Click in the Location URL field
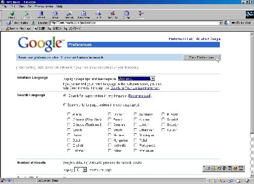This screenshot has width=254, height=184. point(134,23)
